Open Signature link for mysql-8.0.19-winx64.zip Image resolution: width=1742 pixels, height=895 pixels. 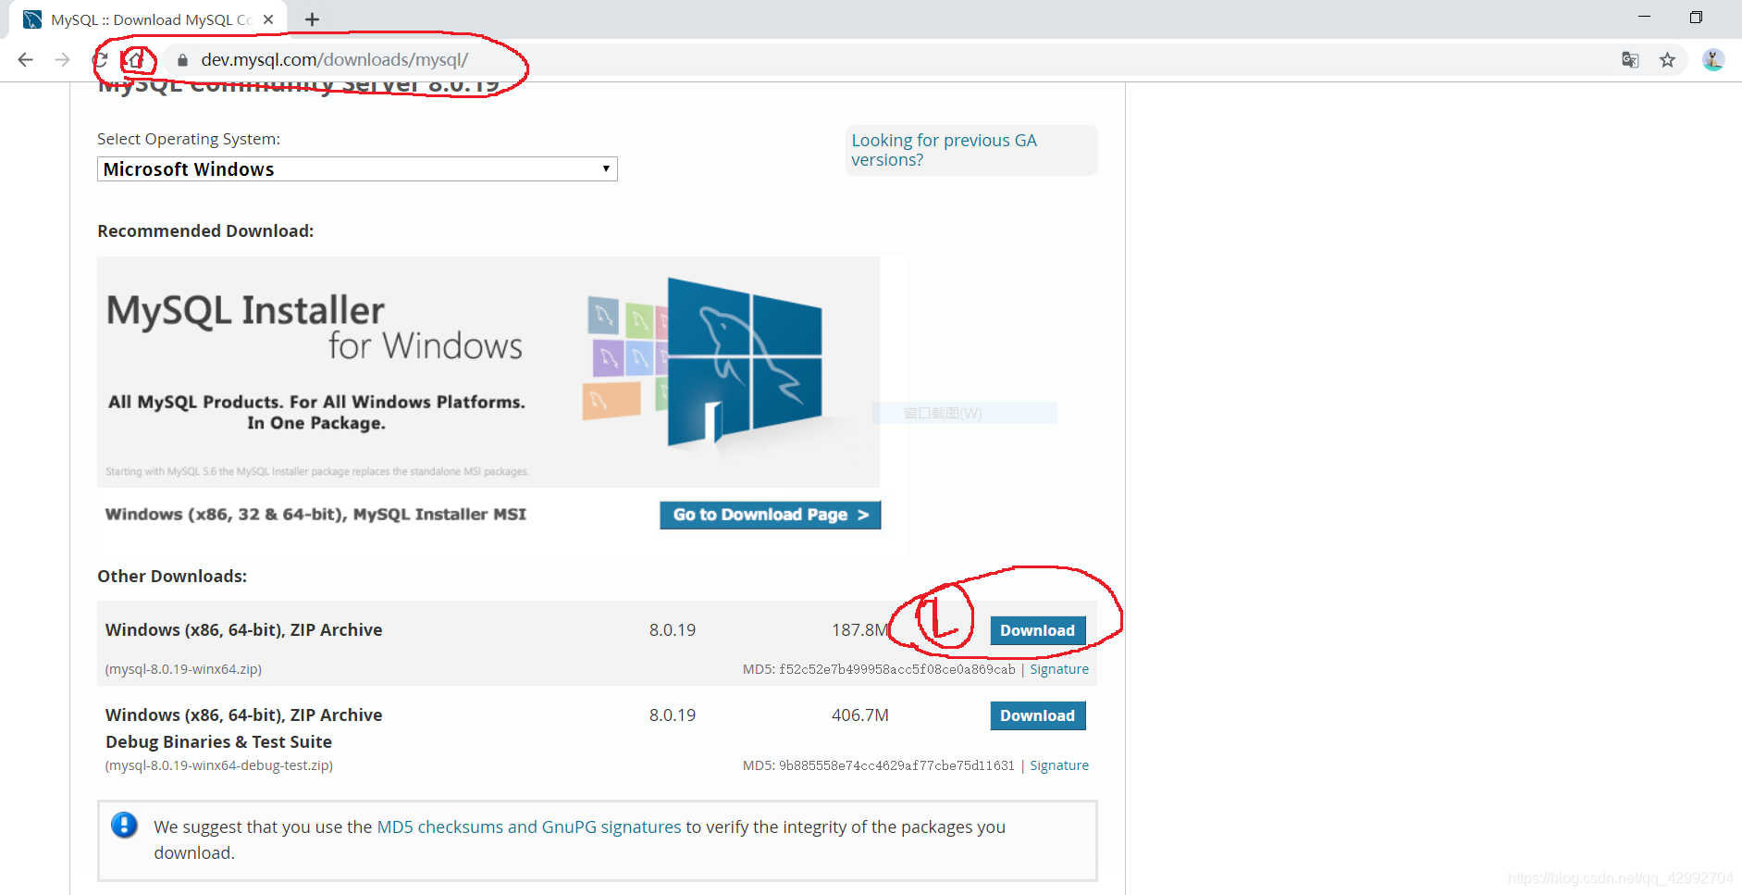[1059, 669]
